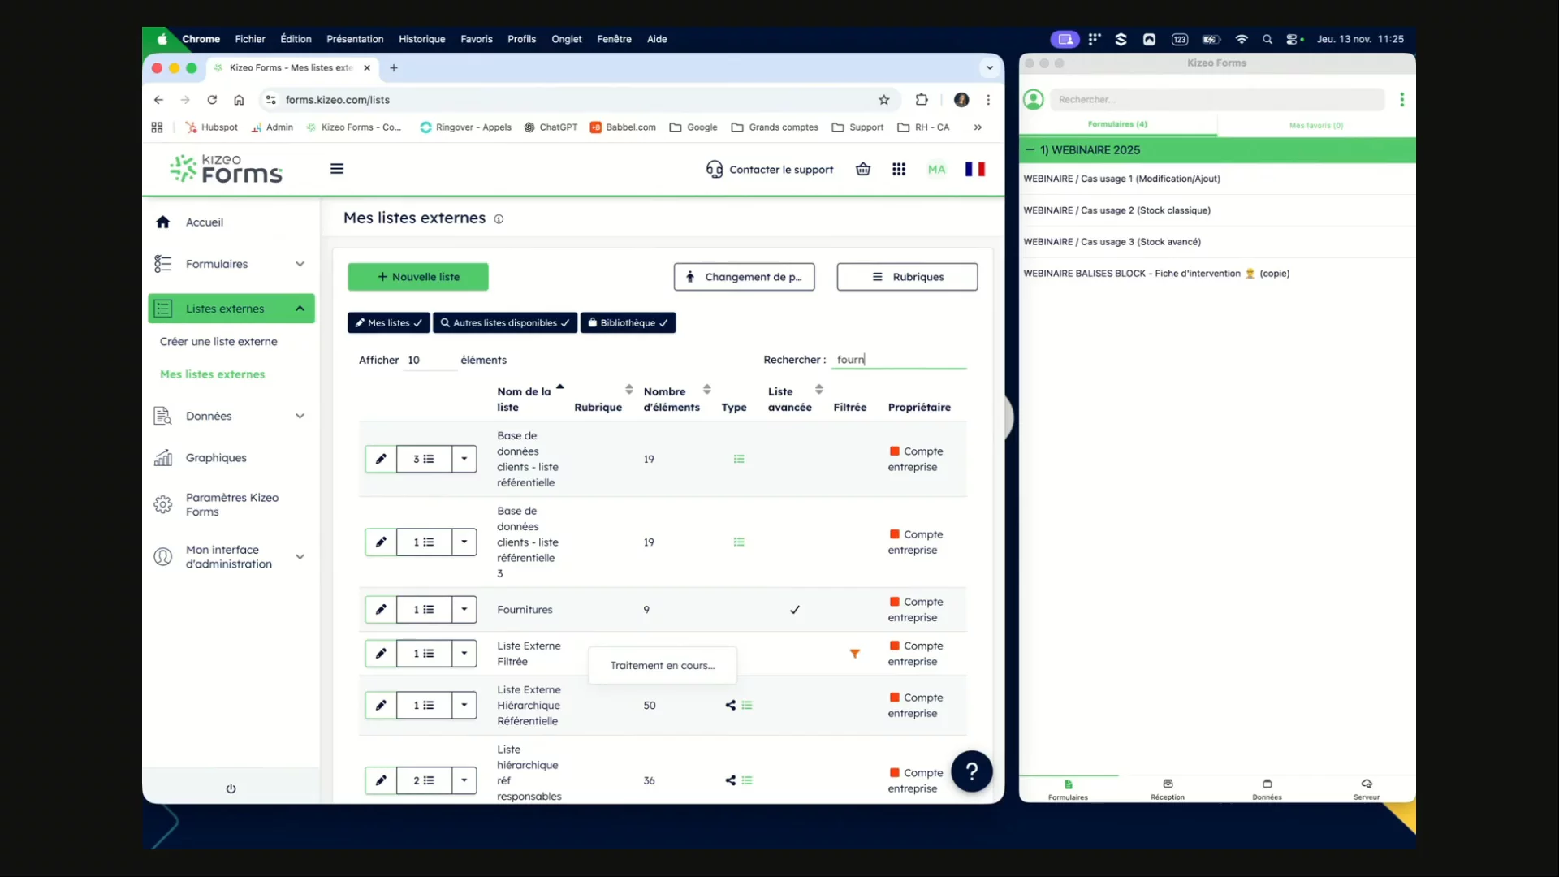Toggle the Bibliothèque filter
The width and height of the screenshot is (1559, 877).
coord(628,323)
